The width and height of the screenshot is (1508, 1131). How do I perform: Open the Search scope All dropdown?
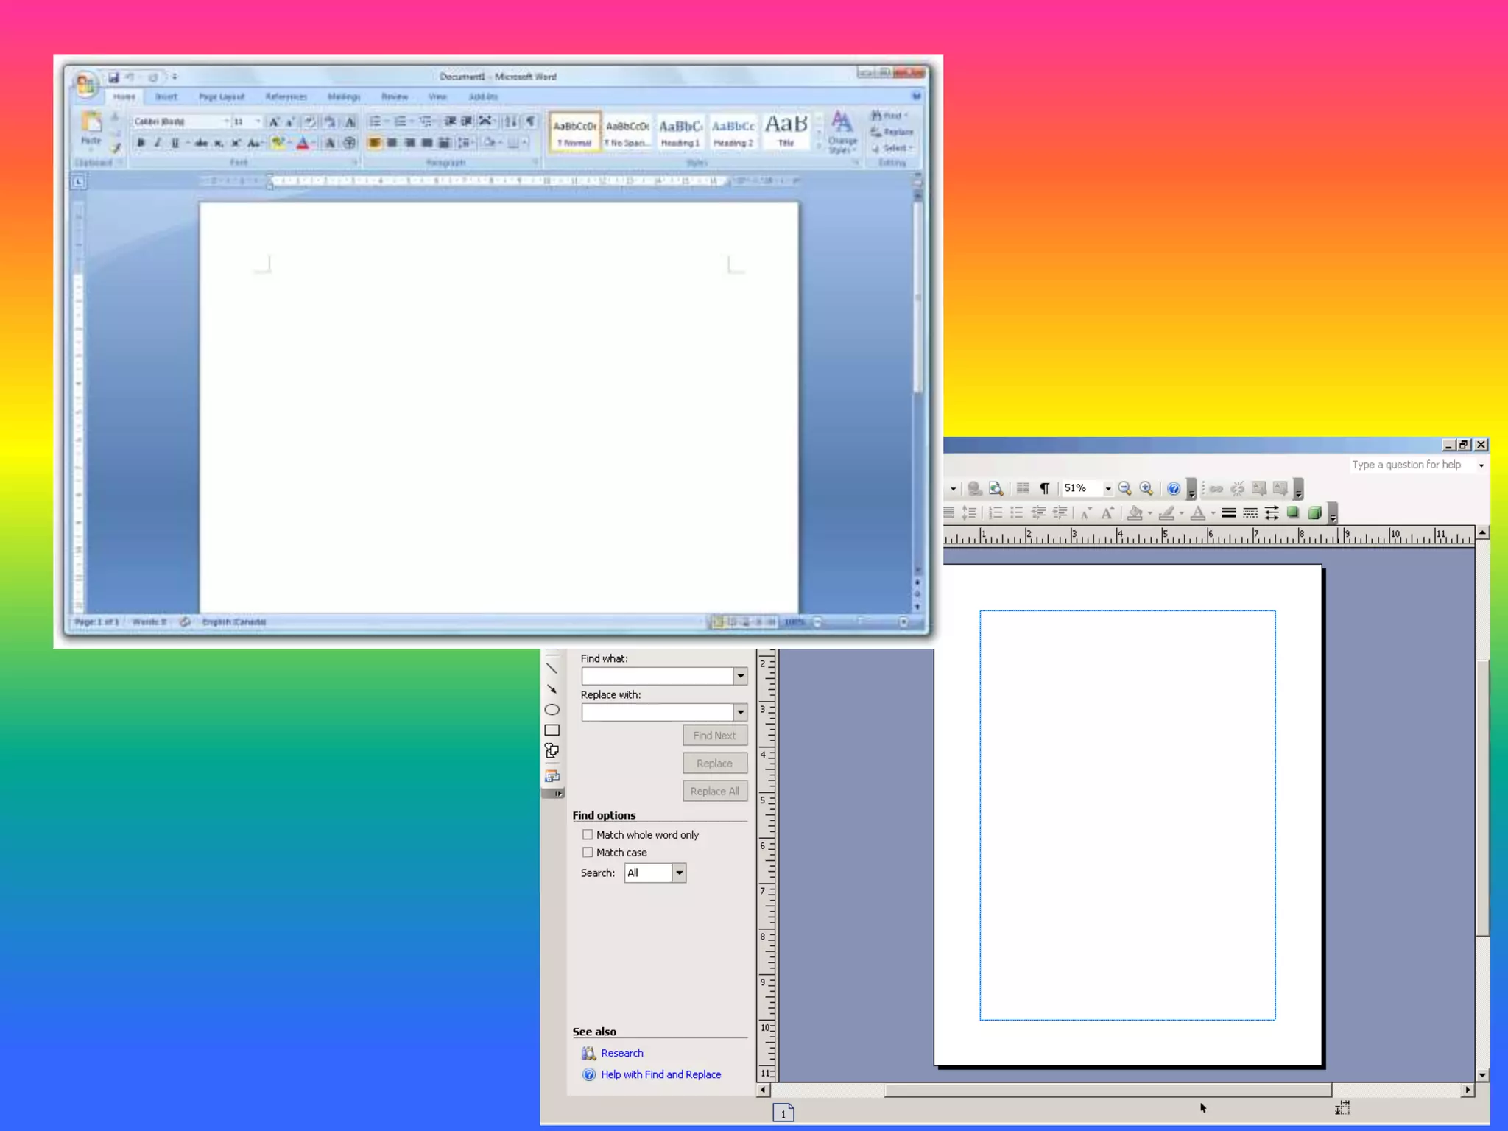(x=679, y=873)
